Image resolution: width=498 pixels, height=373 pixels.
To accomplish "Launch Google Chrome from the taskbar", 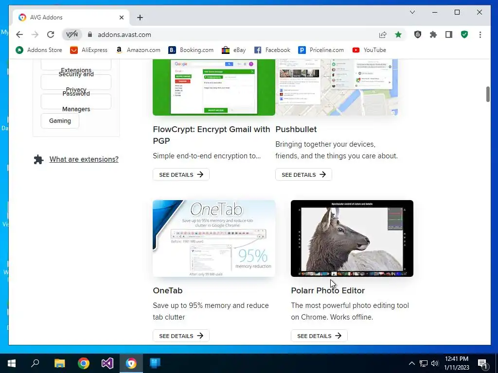I will pos(84,363).
